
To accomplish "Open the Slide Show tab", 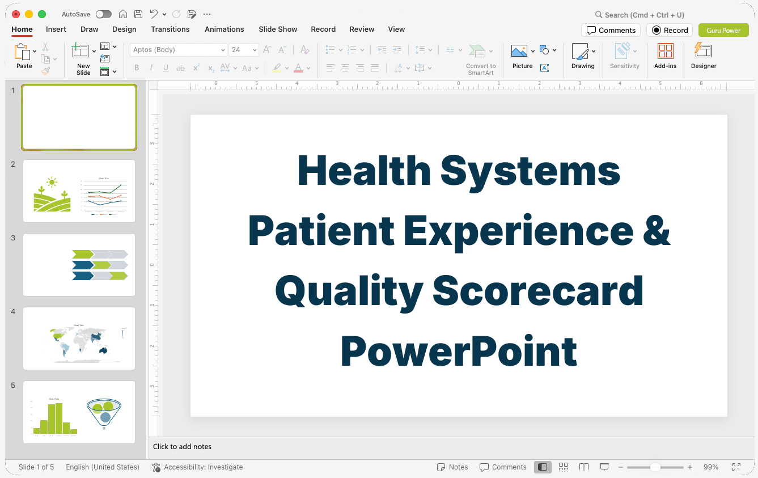I will click(x=278, y=29).
